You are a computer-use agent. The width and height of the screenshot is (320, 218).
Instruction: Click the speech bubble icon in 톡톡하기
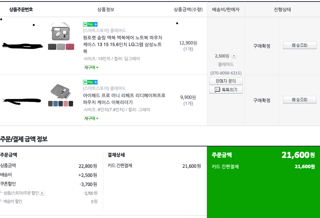(218, 90)
